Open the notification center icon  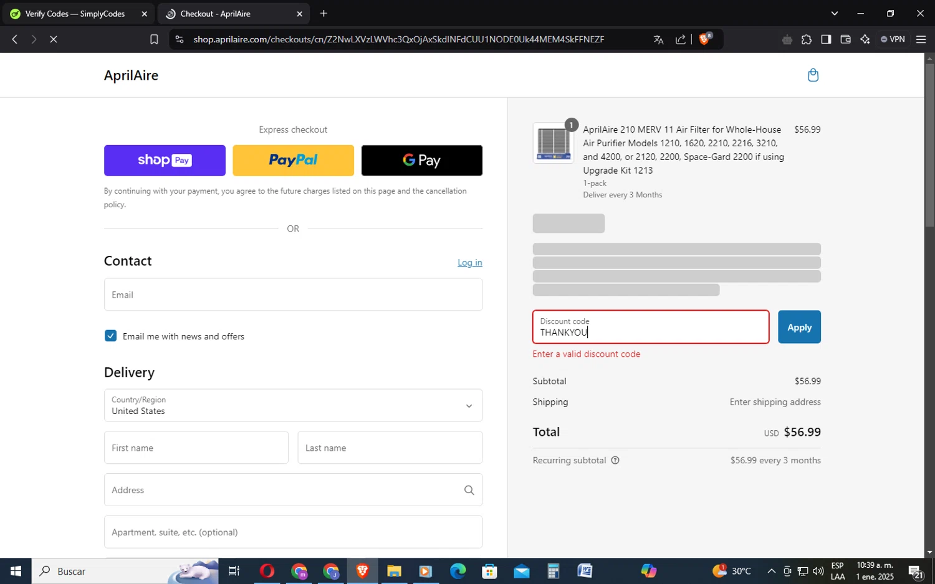[916, 572]
